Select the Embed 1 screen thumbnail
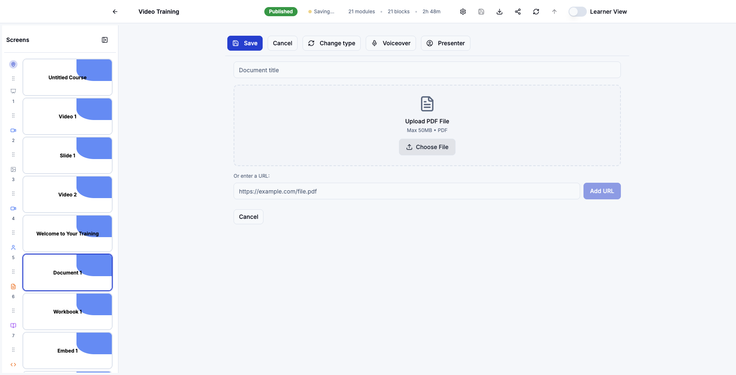 (68, 350)
